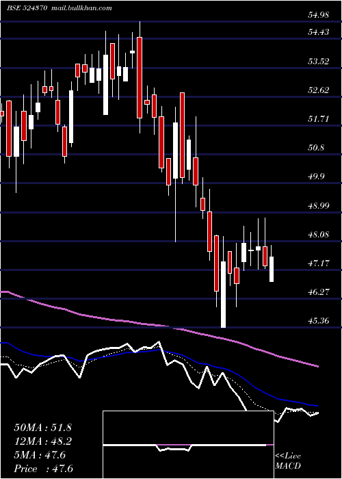Image resolution: width=342 pixels, height=479 pixels.
Task: Click the 5MA : 47.6 reading
Action: point(40,455)
